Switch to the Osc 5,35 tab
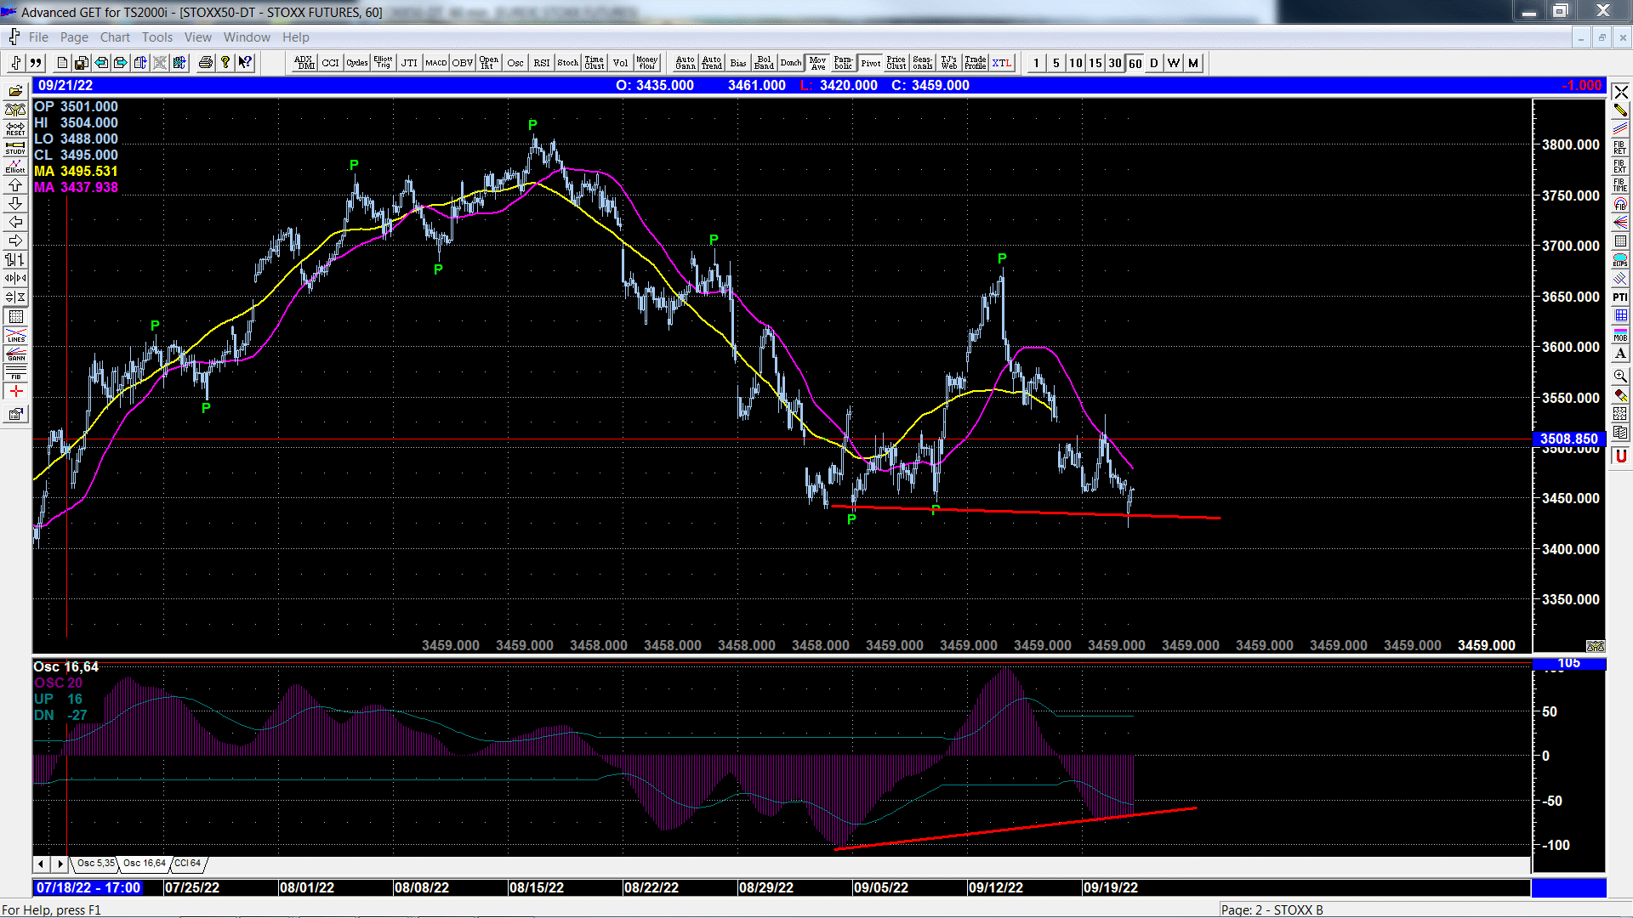The width and height of the screenshot is (1633, 918). point(95,864)
